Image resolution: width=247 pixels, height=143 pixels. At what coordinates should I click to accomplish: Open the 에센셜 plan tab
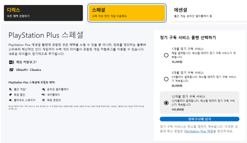209,13
